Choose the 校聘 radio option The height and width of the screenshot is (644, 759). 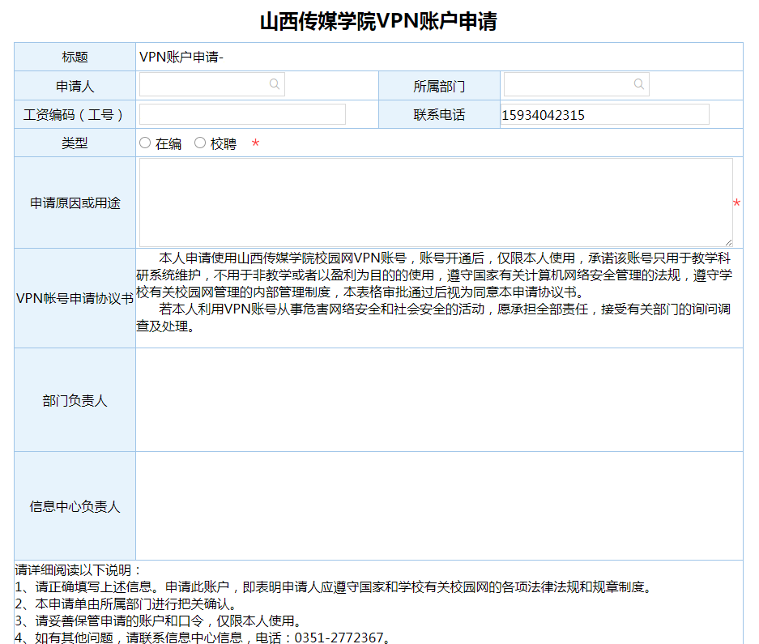pyautogui.click(x=200, y=143)
